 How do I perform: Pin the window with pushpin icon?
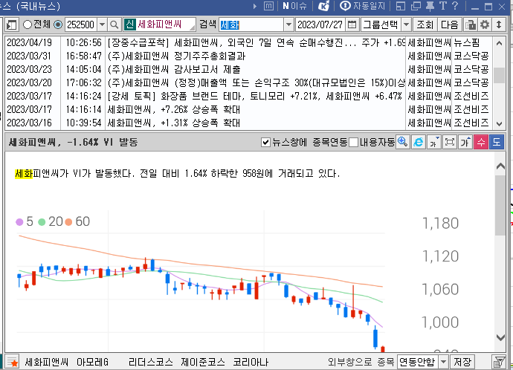430,6
